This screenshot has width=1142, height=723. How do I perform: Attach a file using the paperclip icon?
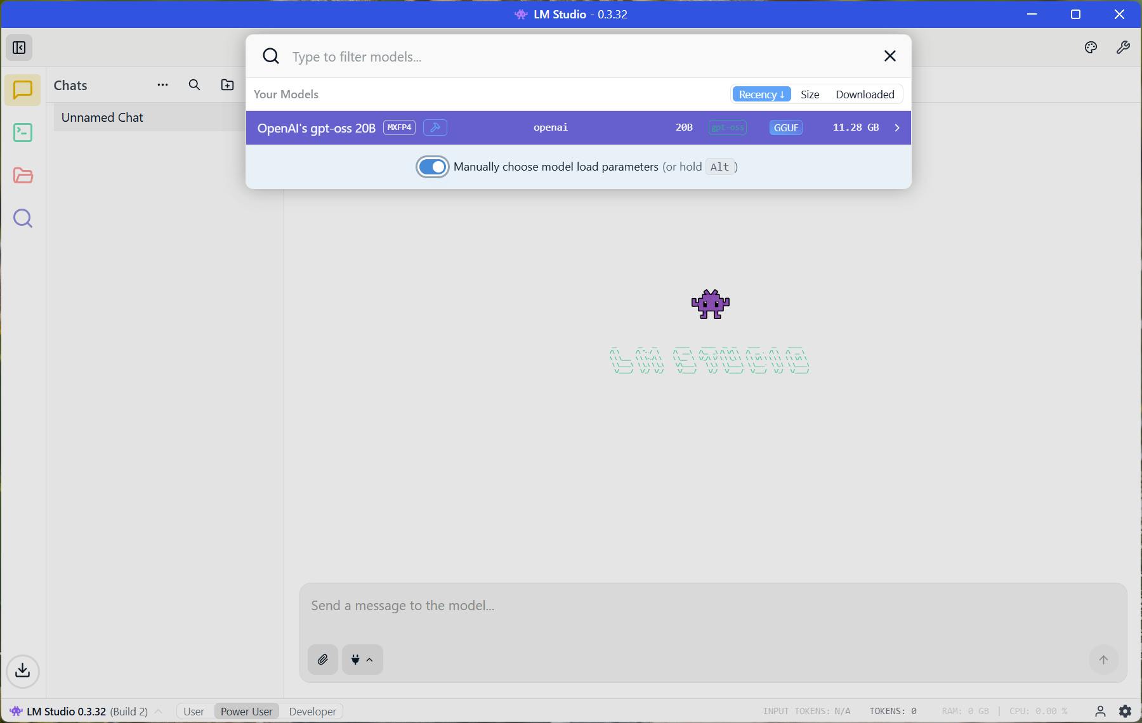click(322, 660)
